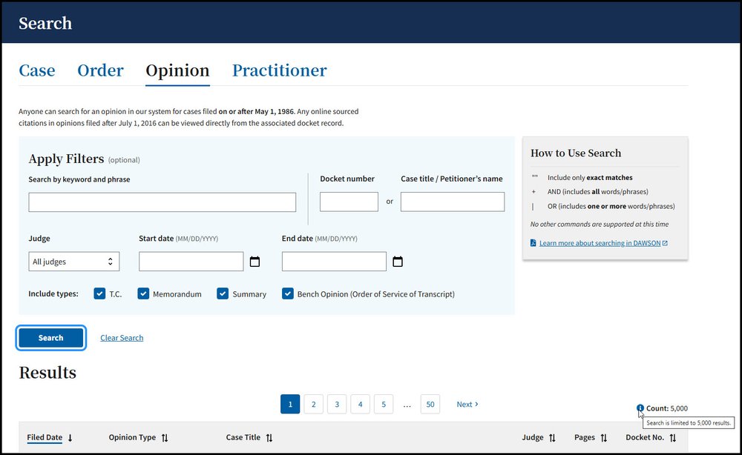Screen dimensions: 742x455
Task: Sort results by Pages column arrows
Action: (604, 438)
